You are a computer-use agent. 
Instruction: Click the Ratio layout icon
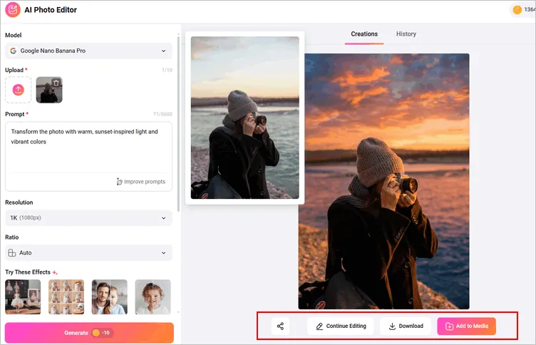coord(12,252)
